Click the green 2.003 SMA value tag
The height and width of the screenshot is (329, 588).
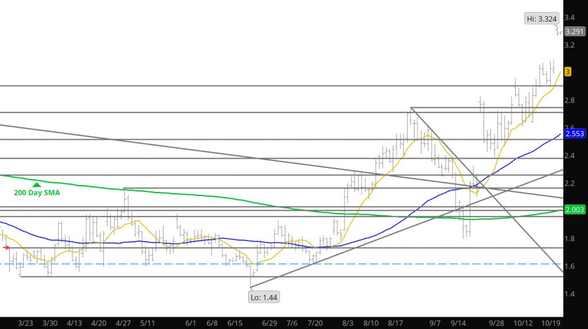click(x=575, y=210)
